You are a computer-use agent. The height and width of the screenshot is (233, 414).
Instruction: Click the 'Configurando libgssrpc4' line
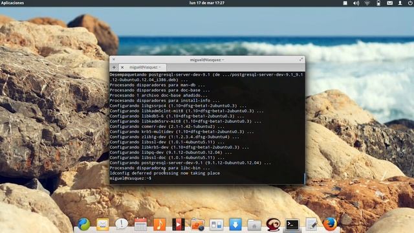point(179,105)
